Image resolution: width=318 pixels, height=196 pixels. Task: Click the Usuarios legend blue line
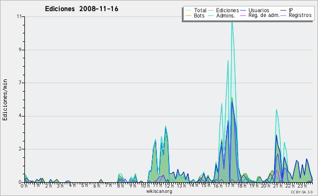click(x=243, y=11)
